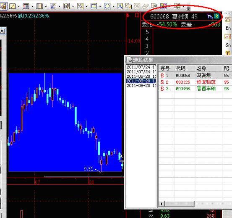The width and height of the screenshot is (232, 218).
Task: Expand the period lines tool dropdown
Action: tap(46, 6)
